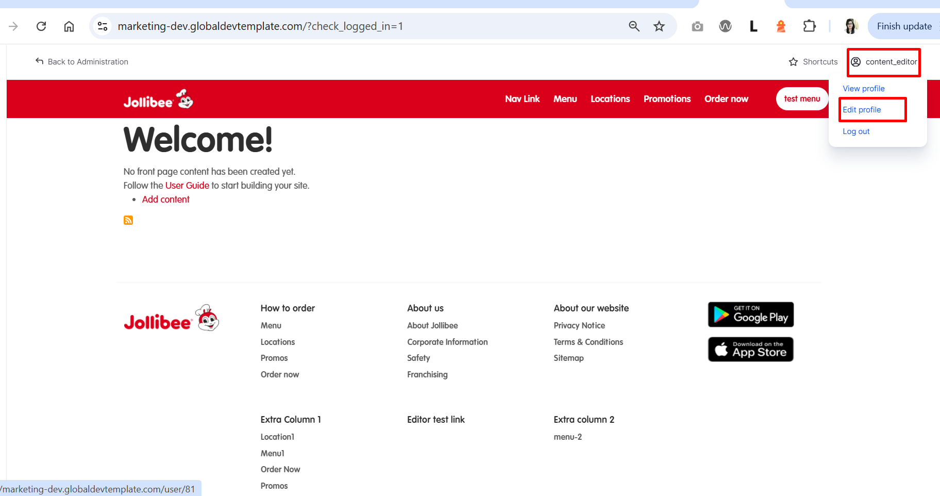940x496 pixels.
Task: Open the Shortcuts star menu
Action: 813,62
